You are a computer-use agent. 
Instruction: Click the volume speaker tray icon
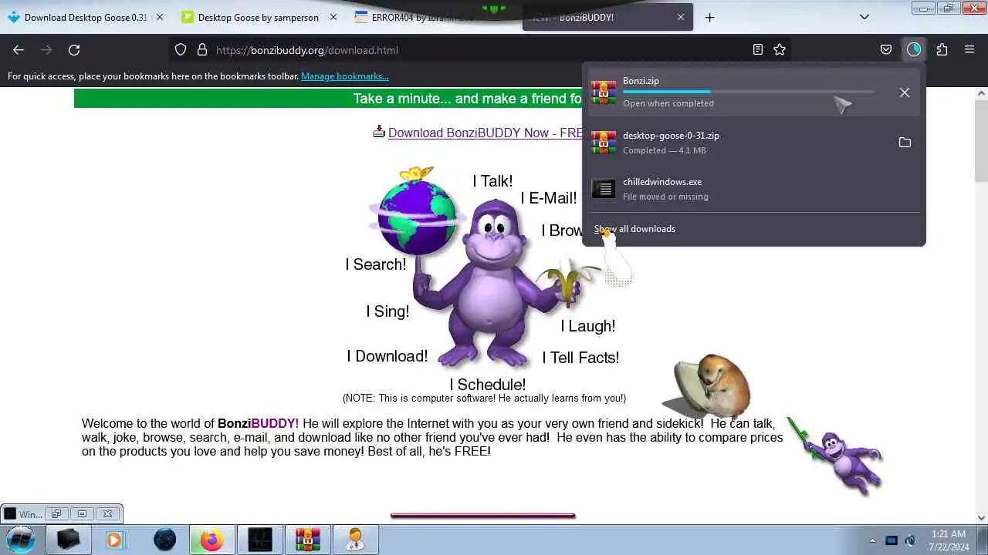[910, 540]
